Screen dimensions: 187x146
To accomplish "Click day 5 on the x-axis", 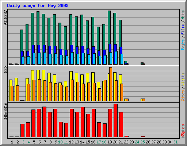I will (34, 142).
